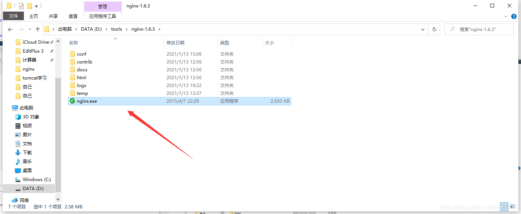Image resolution: width=521 pixels, height=214 pixels.
Task: Click the DATA (D:) breadcrumb
Action: [91, 29]
